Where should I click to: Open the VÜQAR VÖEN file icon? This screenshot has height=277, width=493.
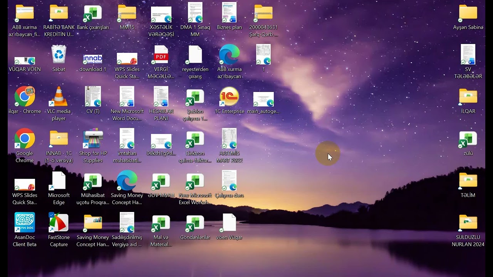tap(25, 61)
